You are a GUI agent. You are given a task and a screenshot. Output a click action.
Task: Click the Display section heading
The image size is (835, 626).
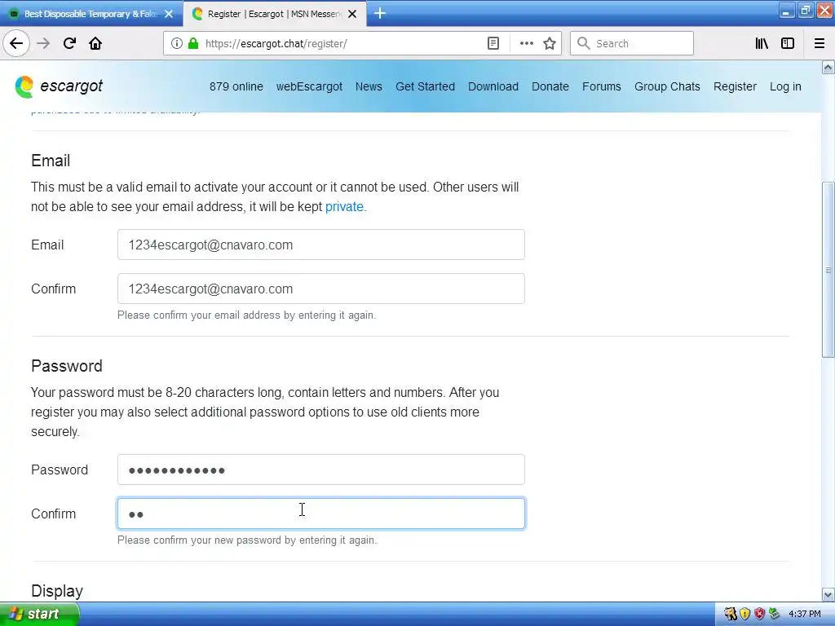57,591
